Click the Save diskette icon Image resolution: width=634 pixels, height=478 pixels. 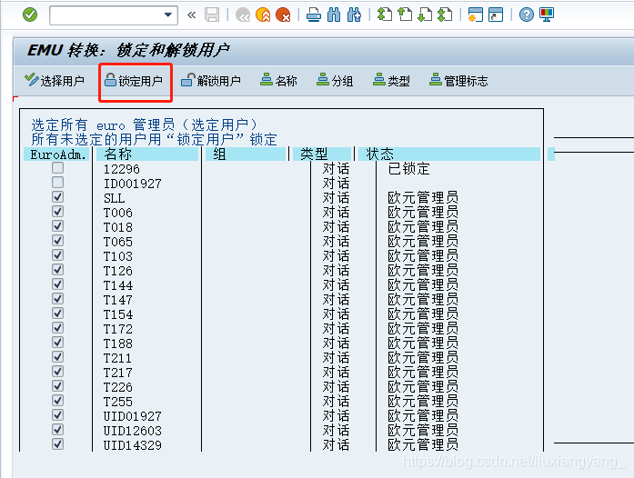(x=212, y=15)
